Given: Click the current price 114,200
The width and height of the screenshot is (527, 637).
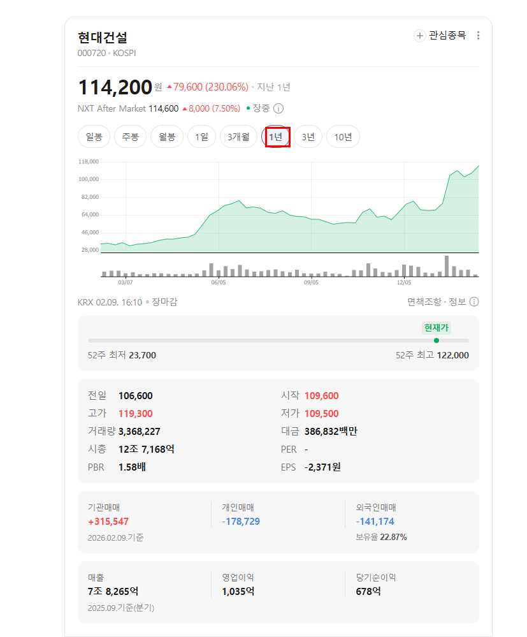Looking at the screenshot, I should 115,87.
